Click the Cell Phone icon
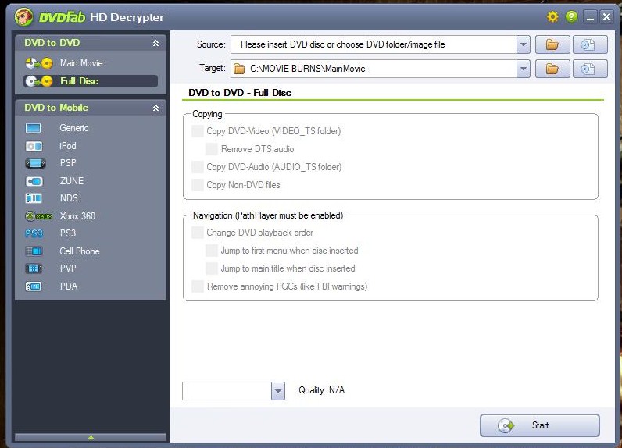The width and height of the screenshot is (622, 448). coord(34,251)
